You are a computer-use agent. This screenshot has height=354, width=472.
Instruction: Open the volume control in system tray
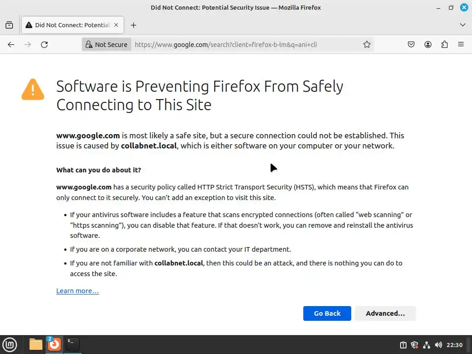tap(438, 345)
